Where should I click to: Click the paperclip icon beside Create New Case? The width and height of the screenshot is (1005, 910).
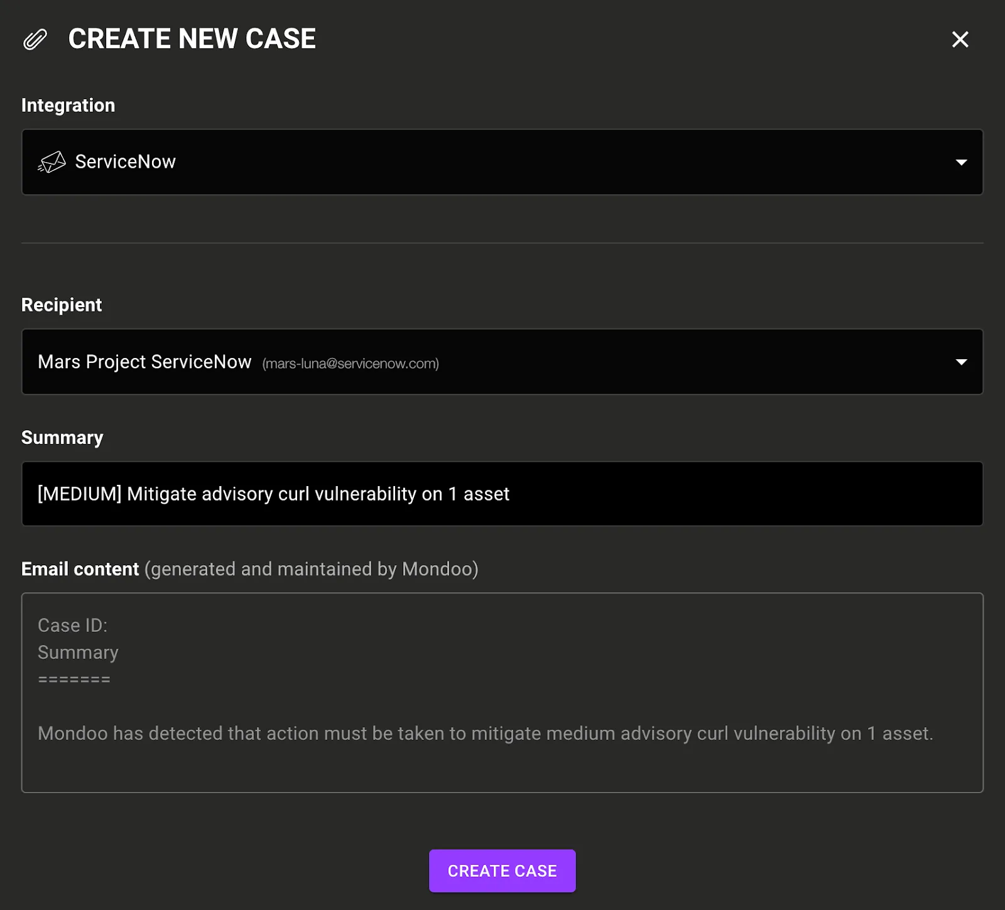(35, 39)
